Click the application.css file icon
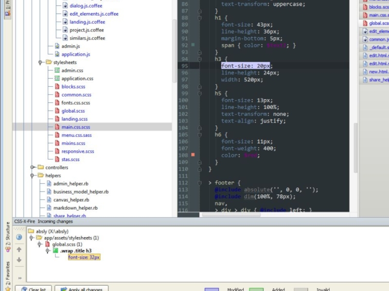The height and width of the screenshot is (291, 389). (57, 79)
